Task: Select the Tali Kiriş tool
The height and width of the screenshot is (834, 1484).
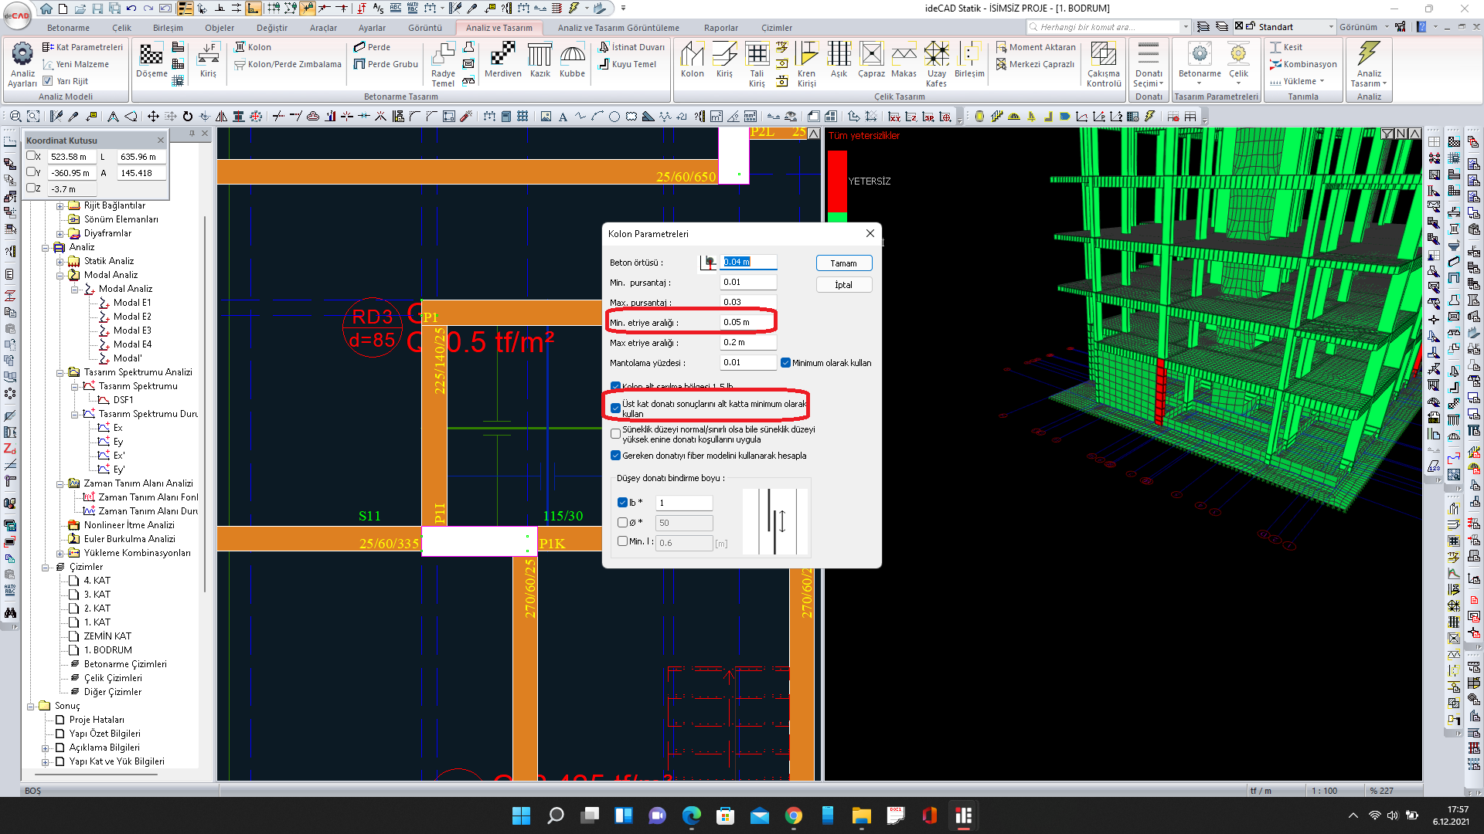Action: coord(757,65)
